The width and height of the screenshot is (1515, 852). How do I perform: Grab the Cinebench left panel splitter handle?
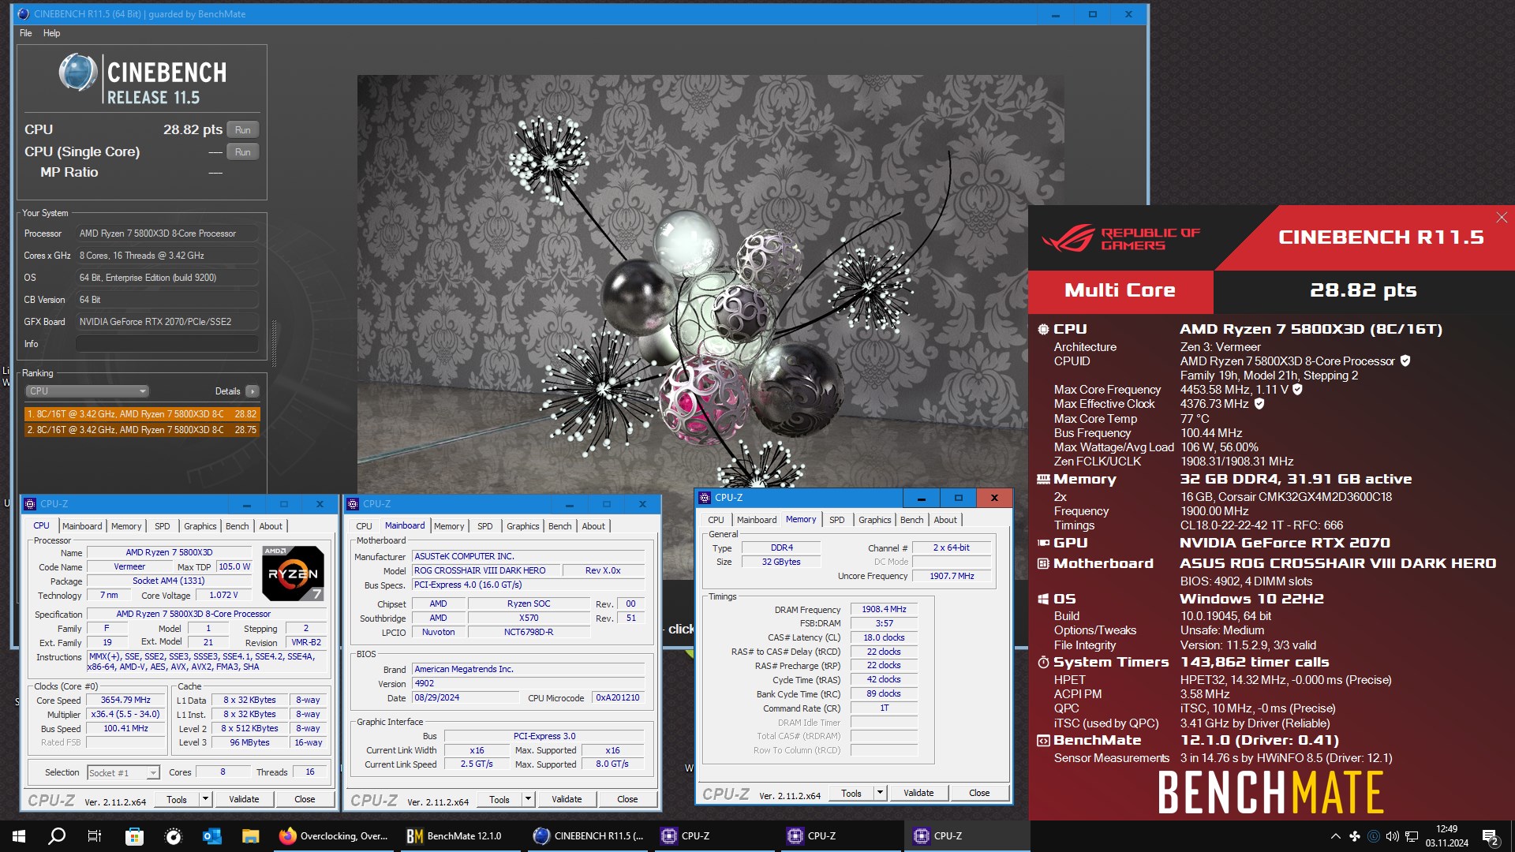pyautogui.click(x=275, y=343)
